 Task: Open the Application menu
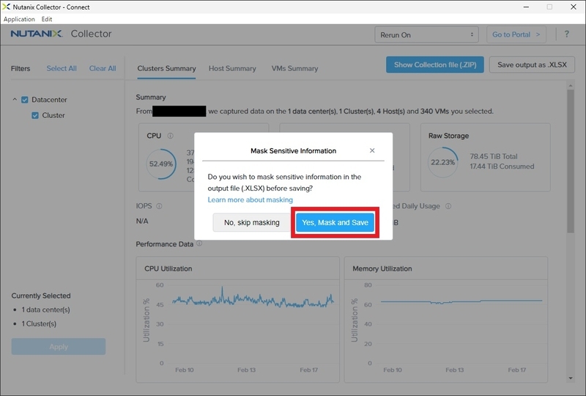pyautogui.click(x=19, y=19)
